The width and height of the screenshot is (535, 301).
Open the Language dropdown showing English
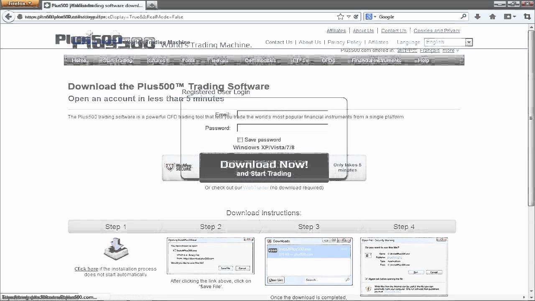coord(448,42)
